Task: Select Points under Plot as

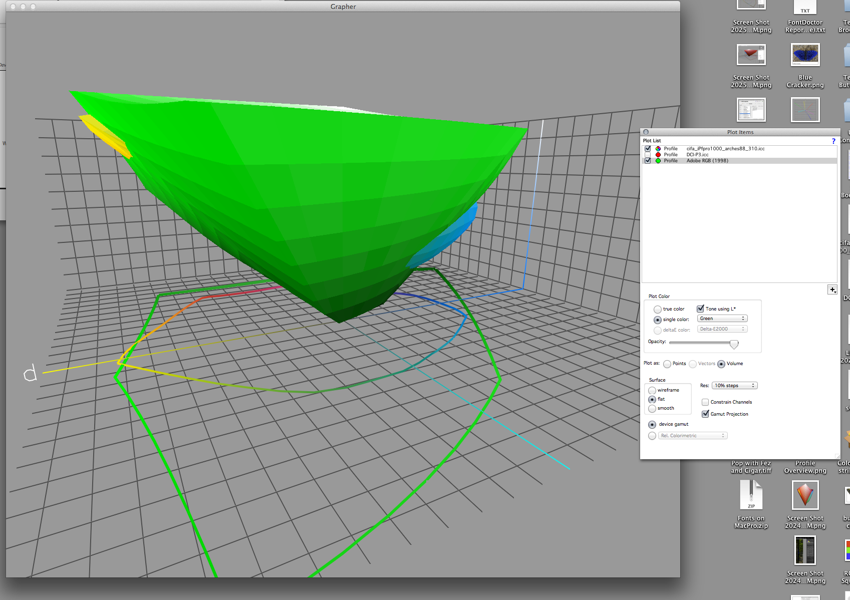Action: [x=667, y=364]
